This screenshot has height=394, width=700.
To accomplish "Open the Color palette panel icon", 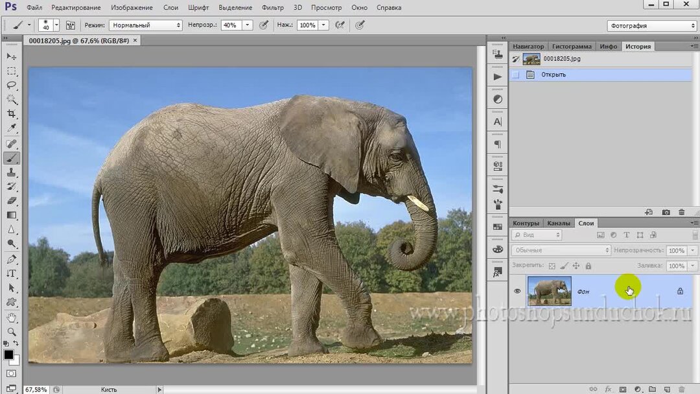I will click(497, 249).
